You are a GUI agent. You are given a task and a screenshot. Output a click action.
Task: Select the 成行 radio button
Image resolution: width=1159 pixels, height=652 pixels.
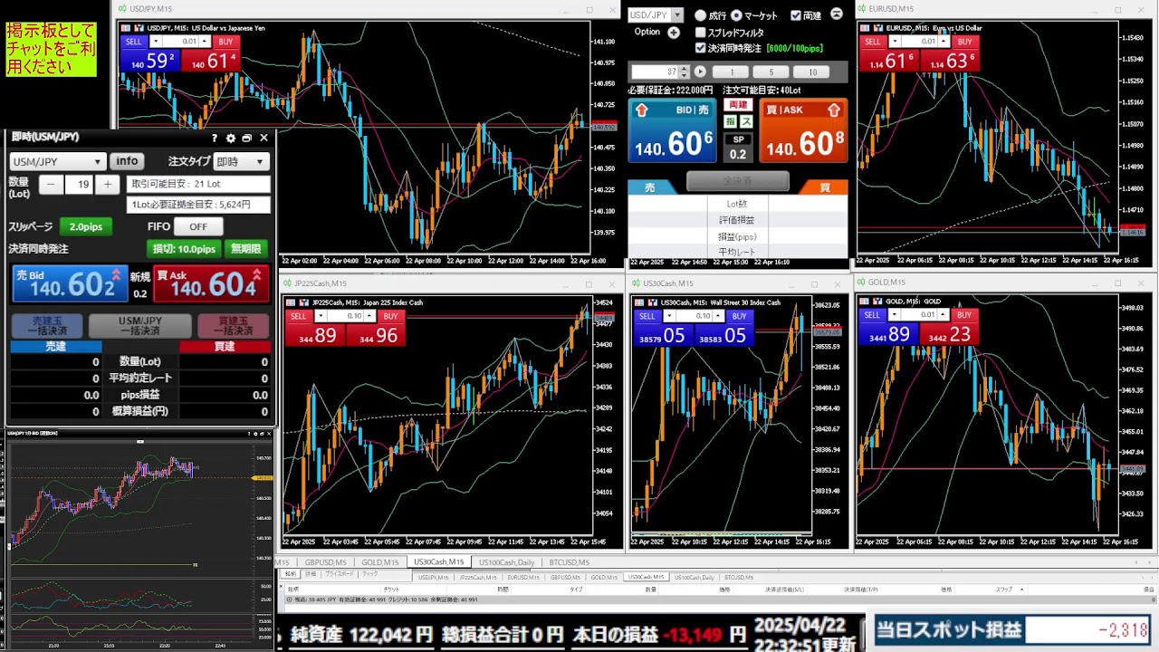tap(700, 15)
